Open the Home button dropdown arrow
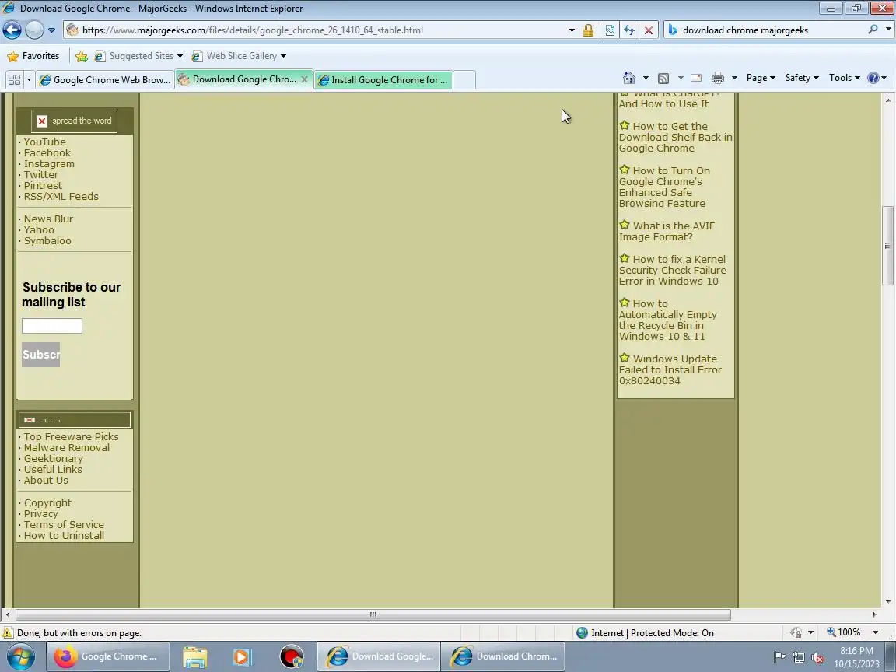This screenshot has height=672, width=896. (646, 78)
